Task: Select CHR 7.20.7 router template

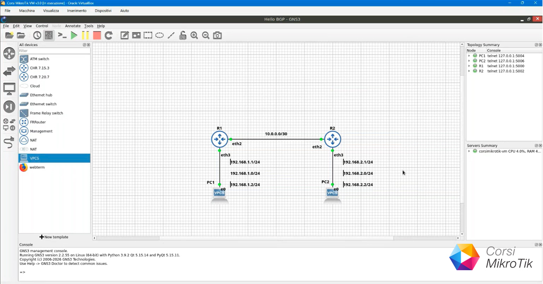Action: [55, 77]
